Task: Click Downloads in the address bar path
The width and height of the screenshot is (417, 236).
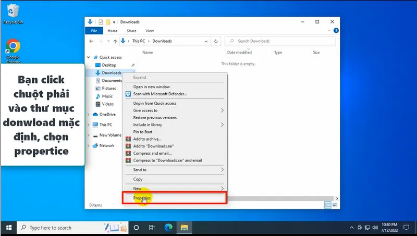Action: coord(162,41)
